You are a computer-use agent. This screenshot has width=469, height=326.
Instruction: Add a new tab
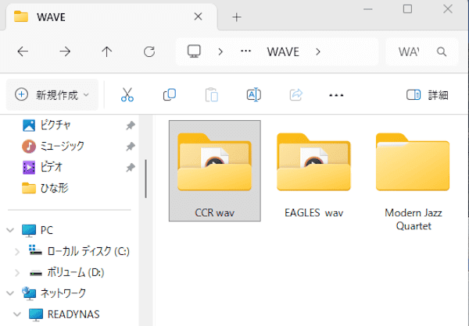237,16
